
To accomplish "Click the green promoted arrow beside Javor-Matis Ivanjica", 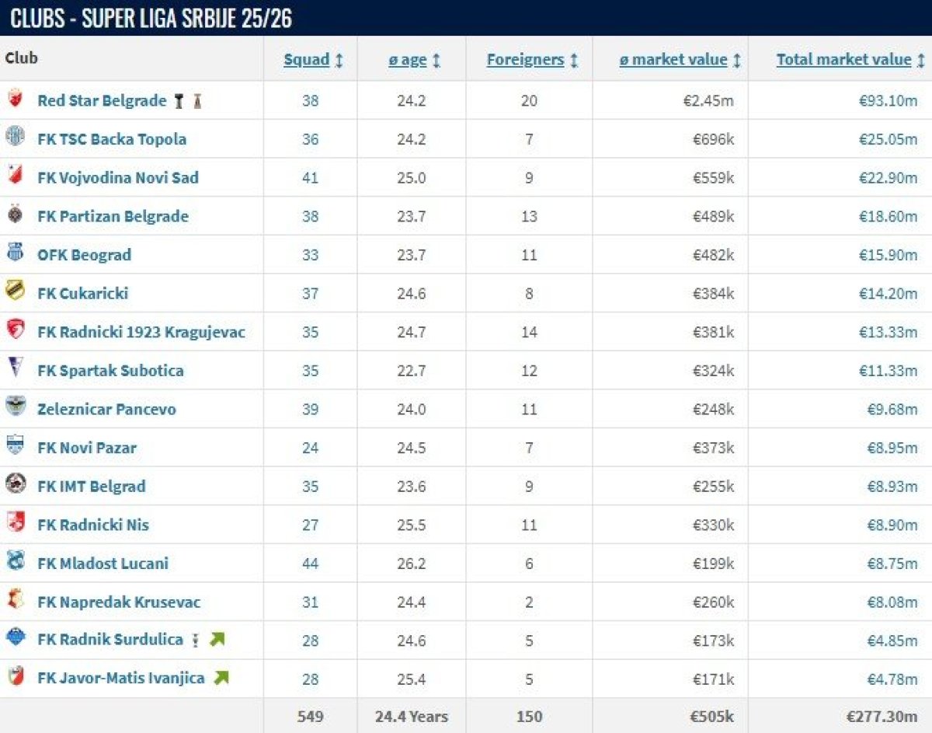I will point(221,678).
